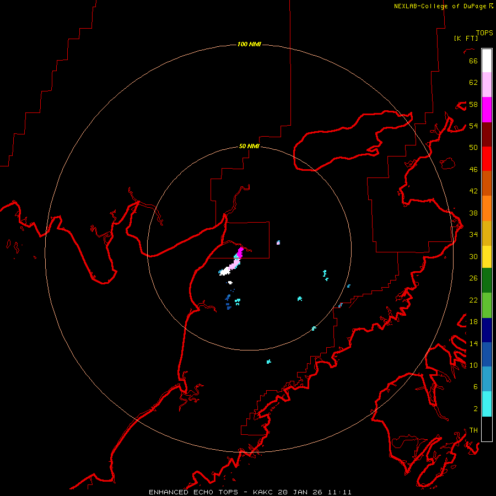
Task: Click the orange 42 kft legend swatch
Action: (487, 208)
